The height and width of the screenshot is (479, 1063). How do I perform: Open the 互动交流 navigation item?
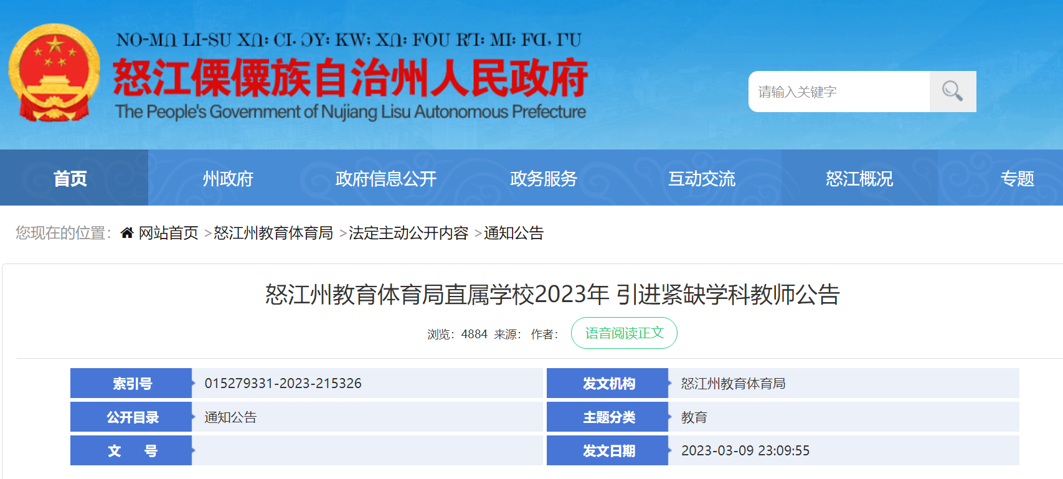click(x=702, y=179)
